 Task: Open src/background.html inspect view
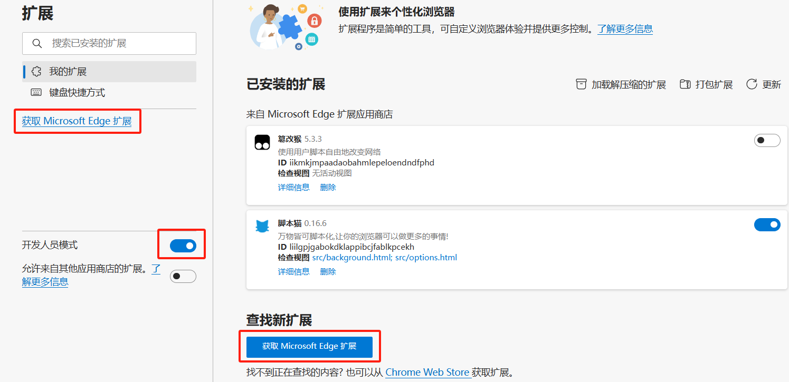pos(353,258)
